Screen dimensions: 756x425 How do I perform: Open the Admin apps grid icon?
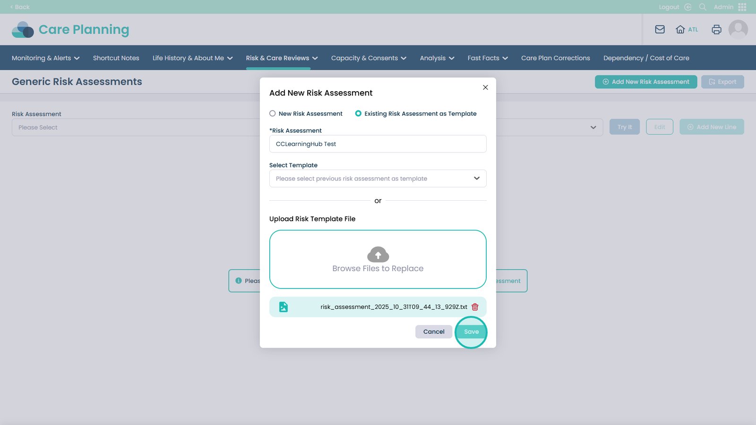tap(742, 7)
